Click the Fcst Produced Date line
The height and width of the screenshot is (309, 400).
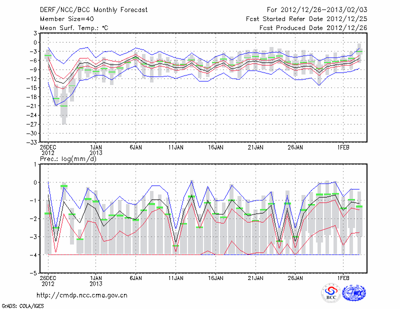pos(313,27)
